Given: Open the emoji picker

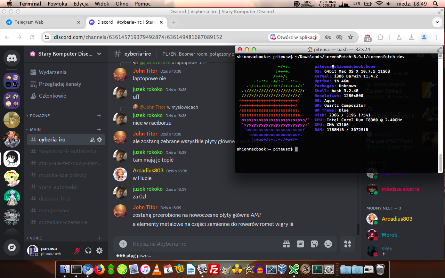Looking at the screenshot, I should (x=328, y=244).
